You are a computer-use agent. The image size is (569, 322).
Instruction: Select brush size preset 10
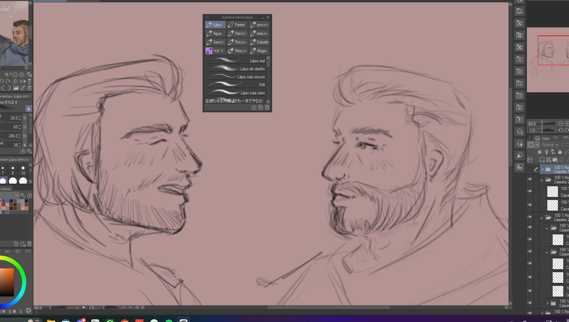coord(23,170)
